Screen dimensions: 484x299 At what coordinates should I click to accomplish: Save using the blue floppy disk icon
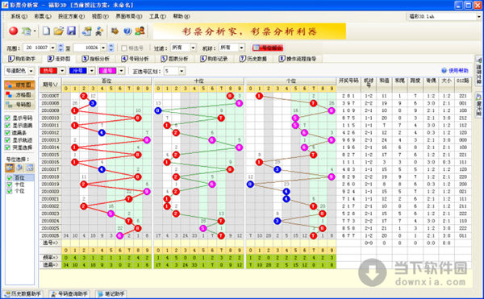pos(71,31)
